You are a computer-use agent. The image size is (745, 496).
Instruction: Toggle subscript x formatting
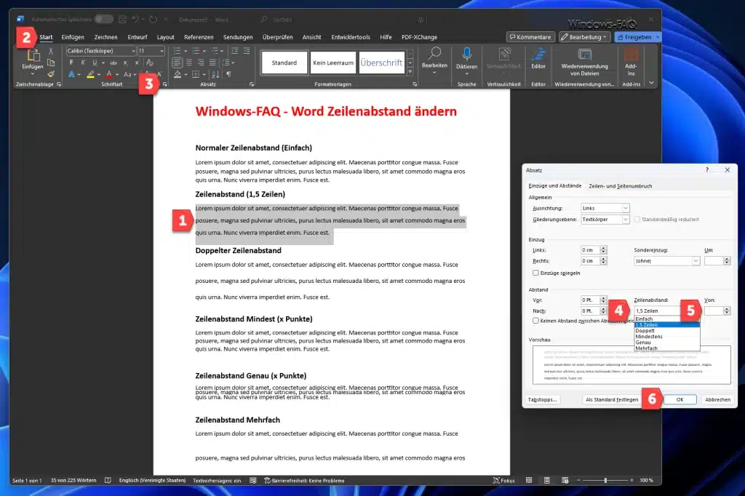[x=125, y=63]
